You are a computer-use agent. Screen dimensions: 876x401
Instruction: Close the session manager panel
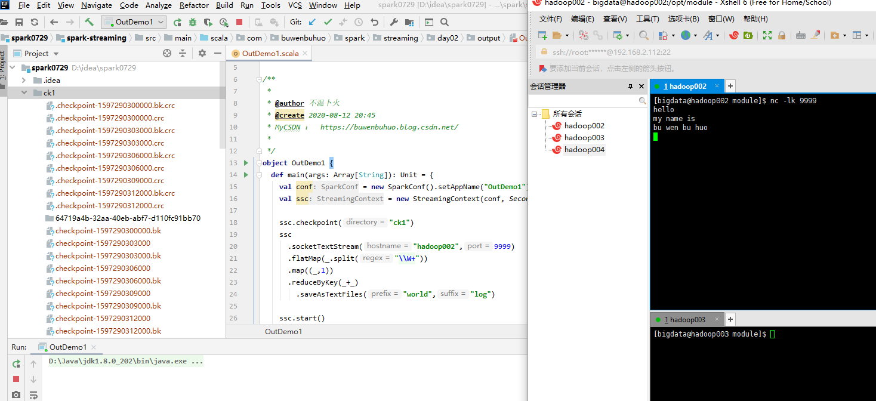click(642, 87)
